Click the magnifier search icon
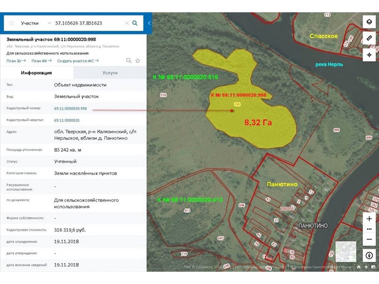Viewport: 379px width, 284px height. (135, 23)
